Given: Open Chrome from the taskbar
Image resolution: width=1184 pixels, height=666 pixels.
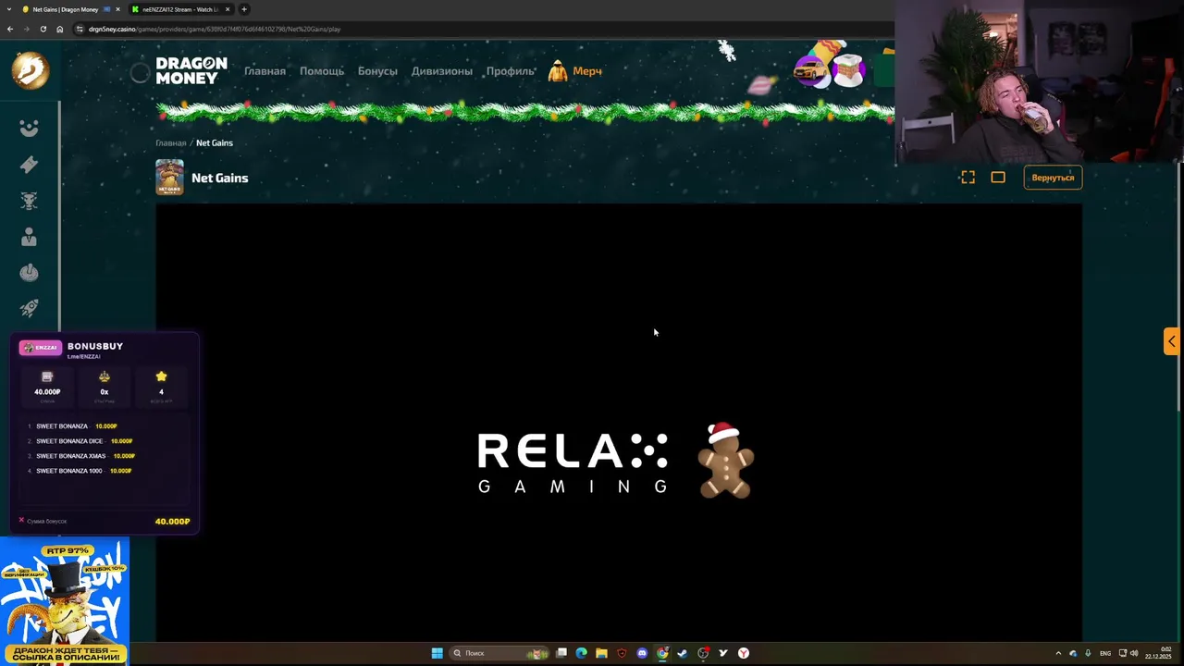Looking at the screenshot, I should [662, 653].
